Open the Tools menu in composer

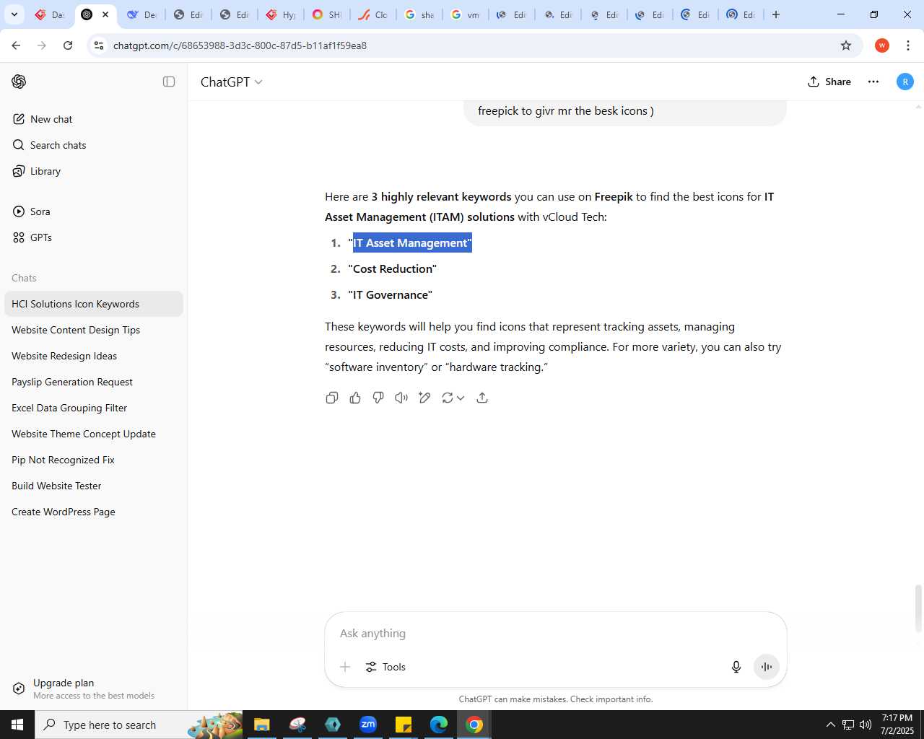(385, 667)
